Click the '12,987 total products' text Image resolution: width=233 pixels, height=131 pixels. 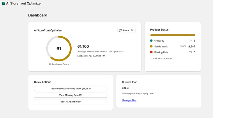click(161, 59)
